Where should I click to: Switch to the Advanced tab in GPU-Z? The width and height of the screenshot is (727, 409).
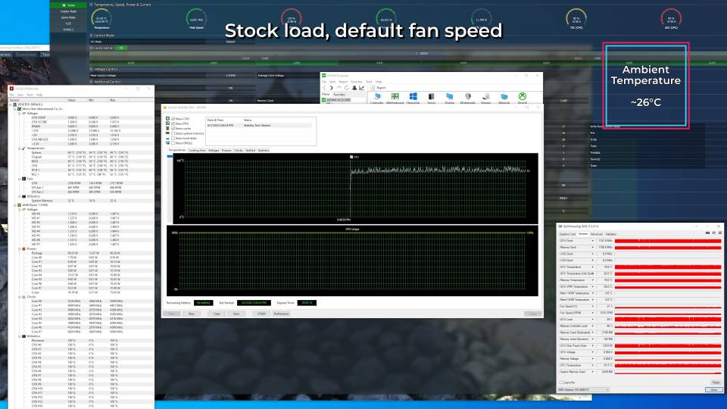[x=597, y=234]
